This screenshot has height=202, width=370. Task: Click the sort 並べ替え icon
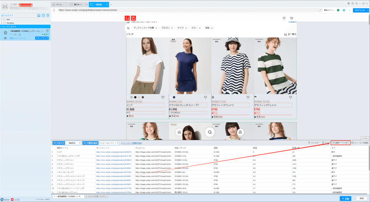pos(285,34)
